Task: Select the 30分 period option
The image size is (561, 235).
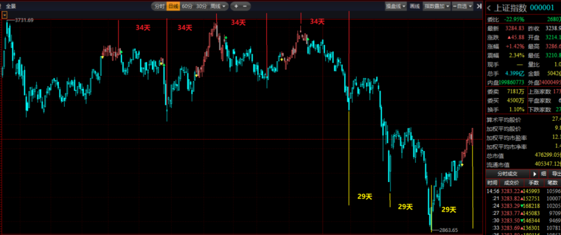Action: (201, 6)
